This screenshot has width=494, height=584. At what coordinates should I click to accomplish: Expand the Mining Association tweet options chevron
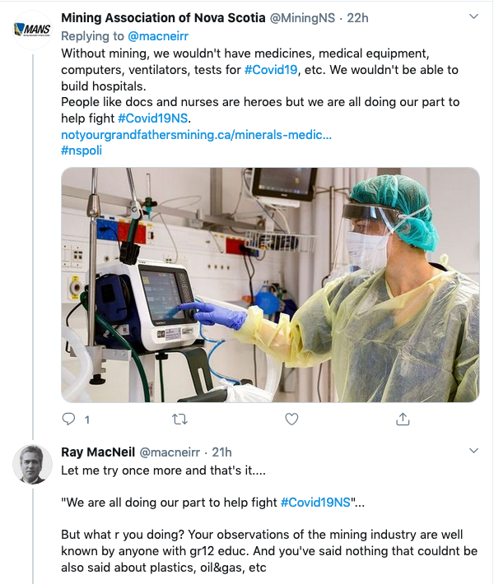473,16
